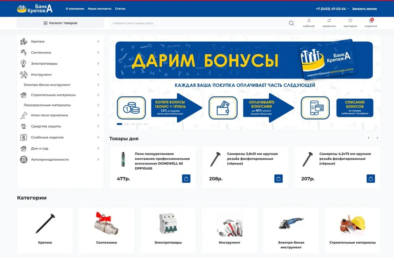This screenshot has width=394, height=258.
Task: Click the Клеи пена герметики icon
Action: coord(23,115)
